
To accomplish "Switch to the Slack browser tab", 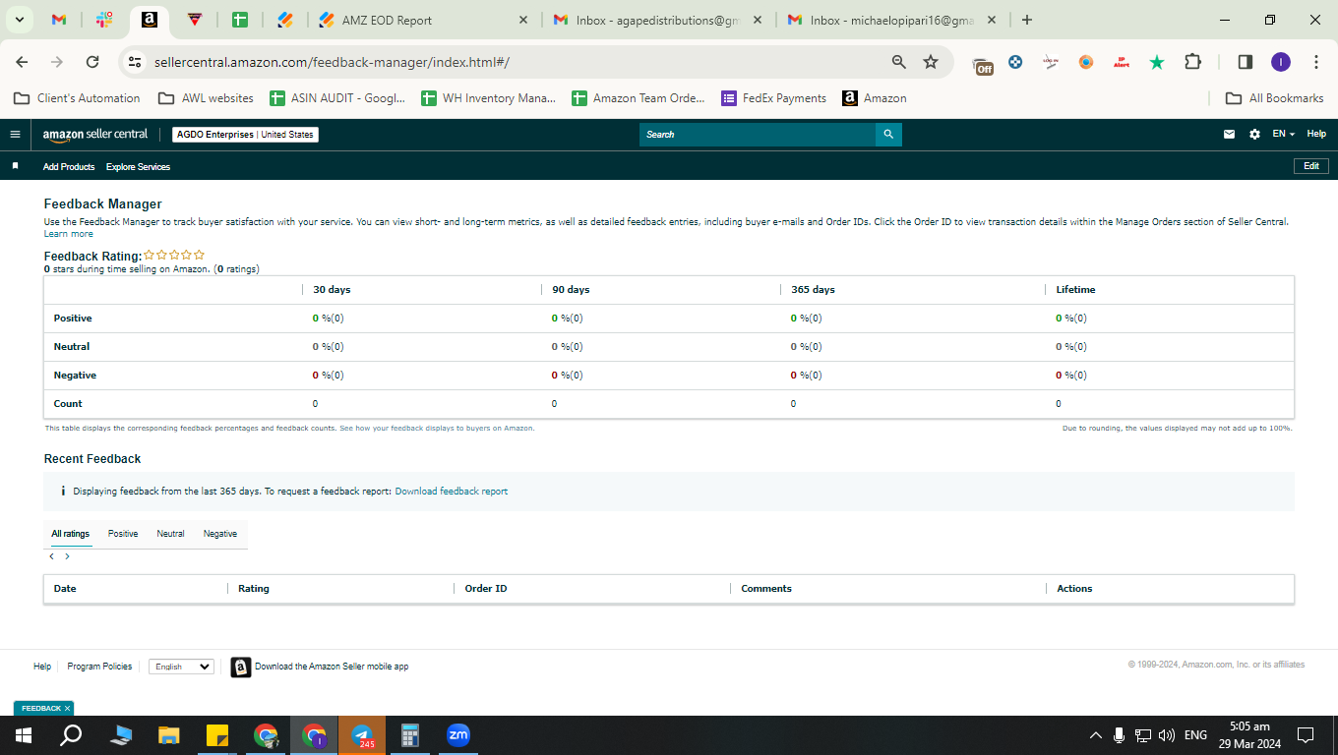I will tap(104, 20).
